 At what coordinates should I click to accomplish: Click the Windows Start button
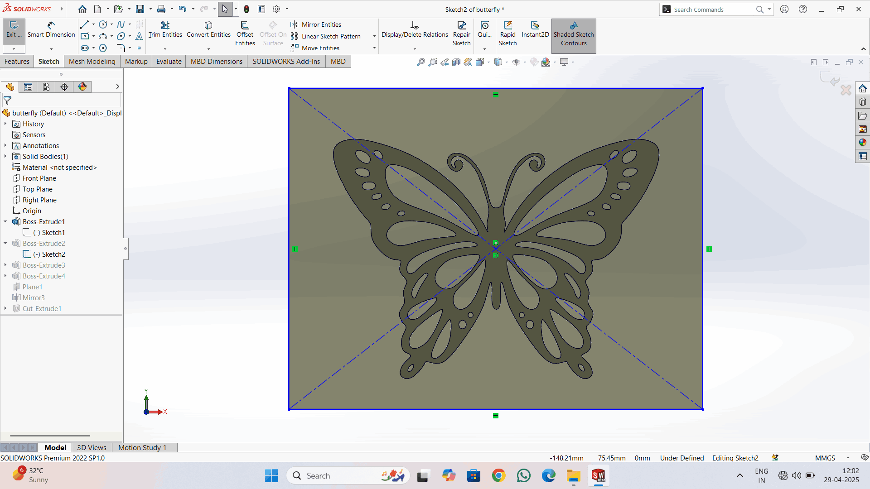tap(271, 475)
